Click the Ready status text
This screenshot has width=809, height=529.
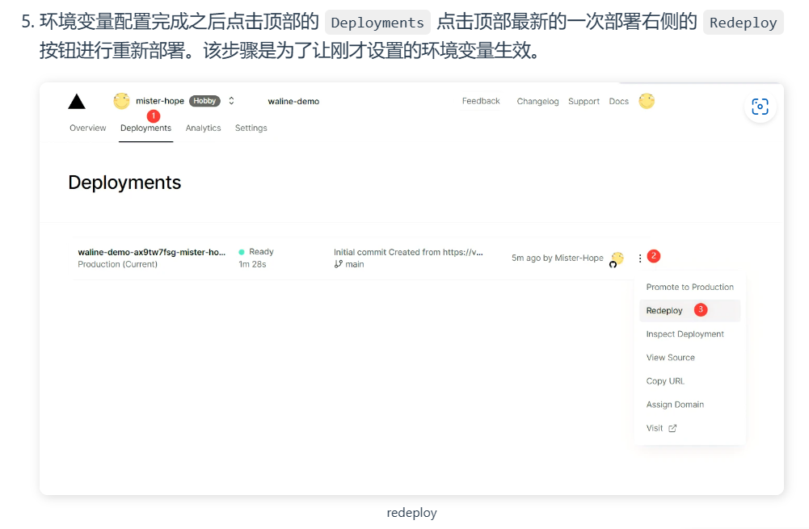click(261, 252)
